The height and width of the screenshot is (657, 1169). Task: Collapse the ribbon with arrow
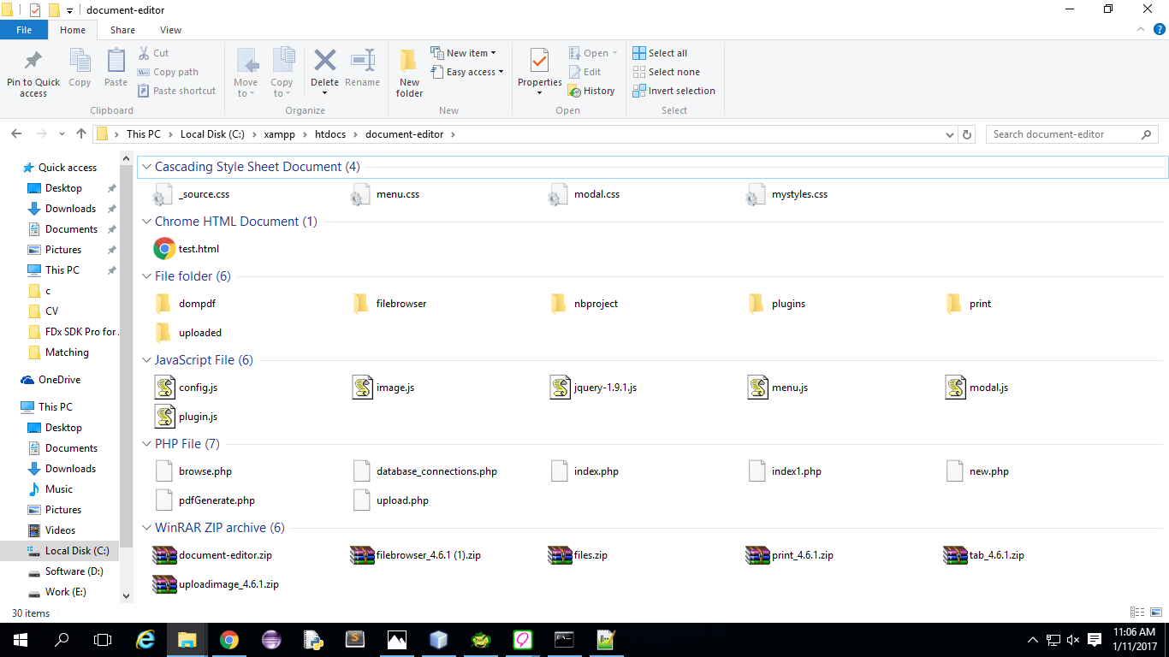[1139, 30]
